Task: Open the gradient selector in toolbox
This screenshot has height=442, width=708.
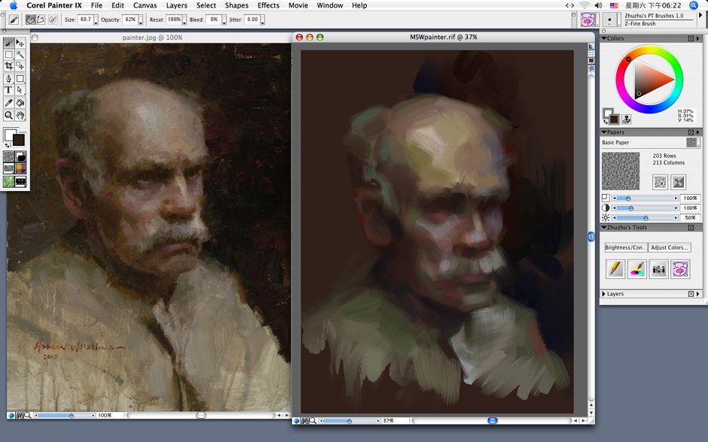Action: pyautogui.click(x=21, y=157)
